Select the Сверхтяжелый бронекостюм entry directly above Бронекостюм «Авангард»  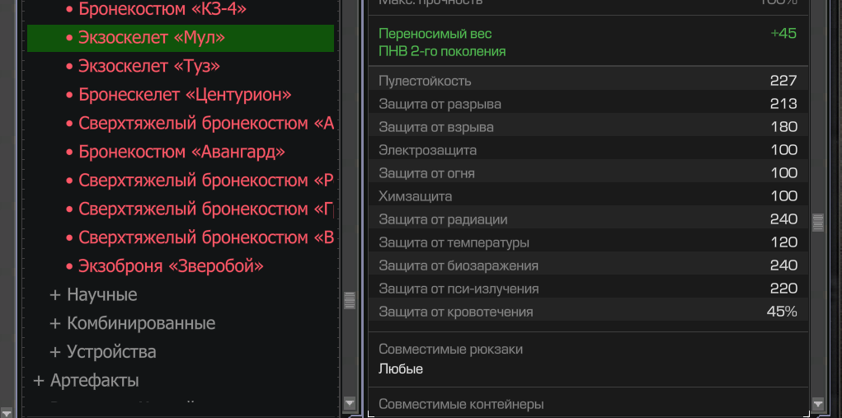point(206,124)
